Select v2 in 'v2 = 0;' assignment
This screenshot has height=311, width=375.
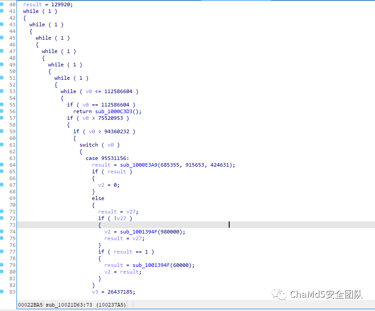pyautogui.click(x=101, y=185)
